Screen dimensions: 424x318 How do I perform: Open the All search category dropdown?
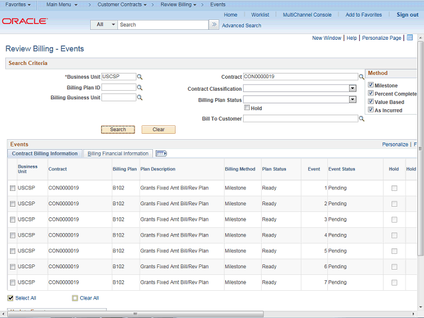(104, 25)
